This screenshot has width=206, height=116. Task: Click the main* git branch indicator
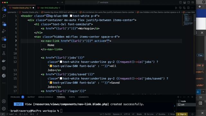pyautogui.click(x=10, y=114)
